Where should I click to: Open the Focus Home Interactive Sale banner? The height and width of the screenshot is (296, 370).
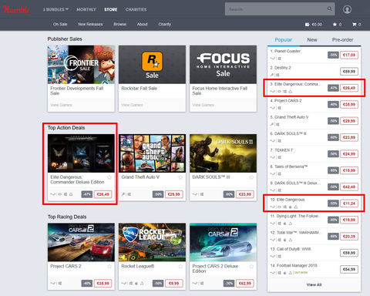(x=223, y=65)
